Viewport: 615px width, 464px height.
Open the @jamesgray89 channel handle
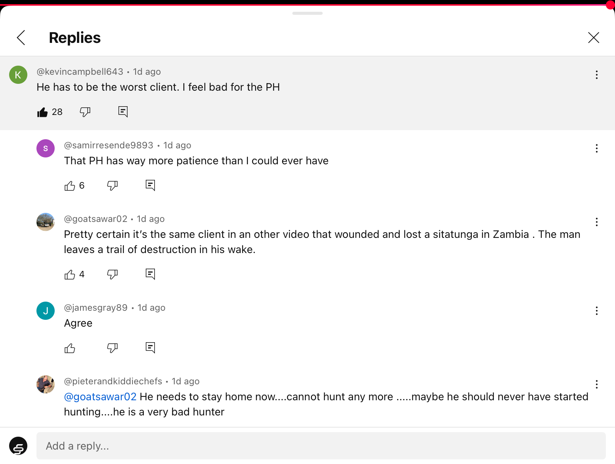(96, 308)
